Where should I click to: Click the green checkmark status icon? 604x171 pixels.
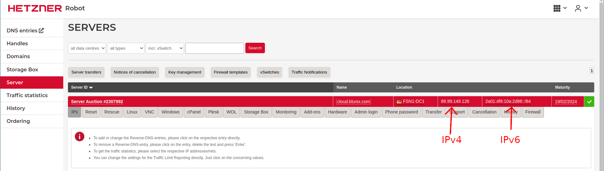click(589, 102)
